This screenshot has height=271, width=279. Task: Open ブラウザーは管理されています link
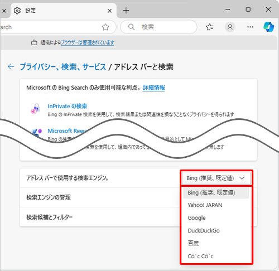coord(88,42)
